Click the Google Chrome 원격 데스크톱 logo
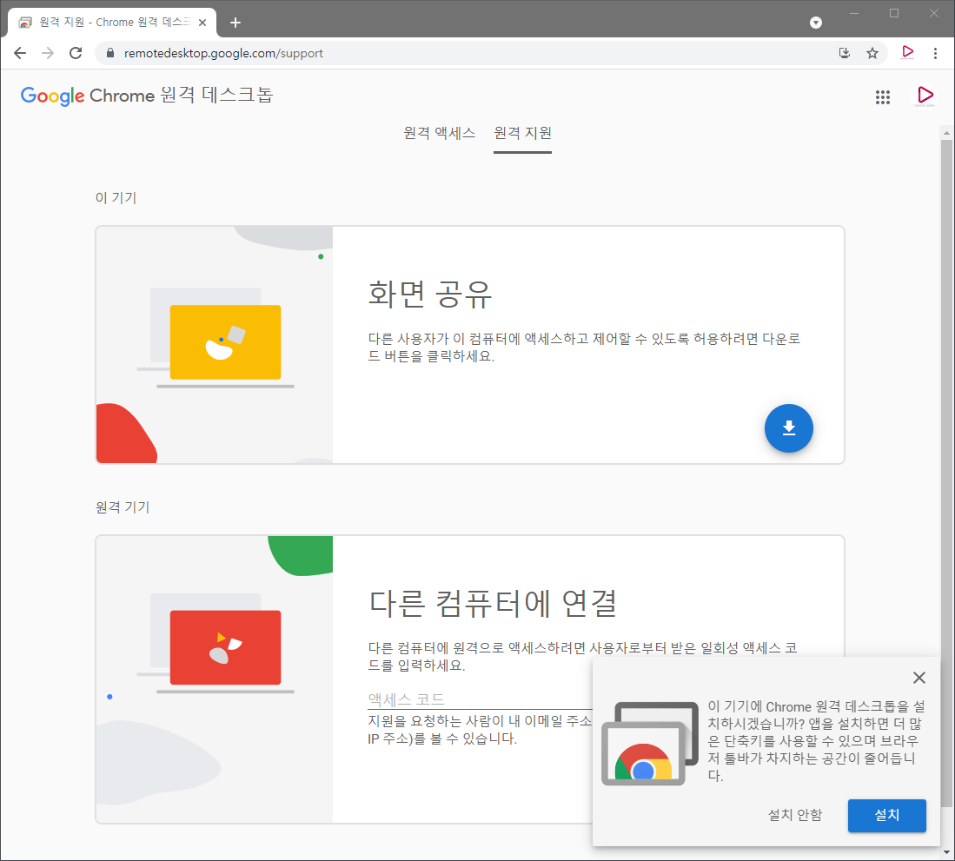The image size is (955, 861). click(x=147, y=96)
